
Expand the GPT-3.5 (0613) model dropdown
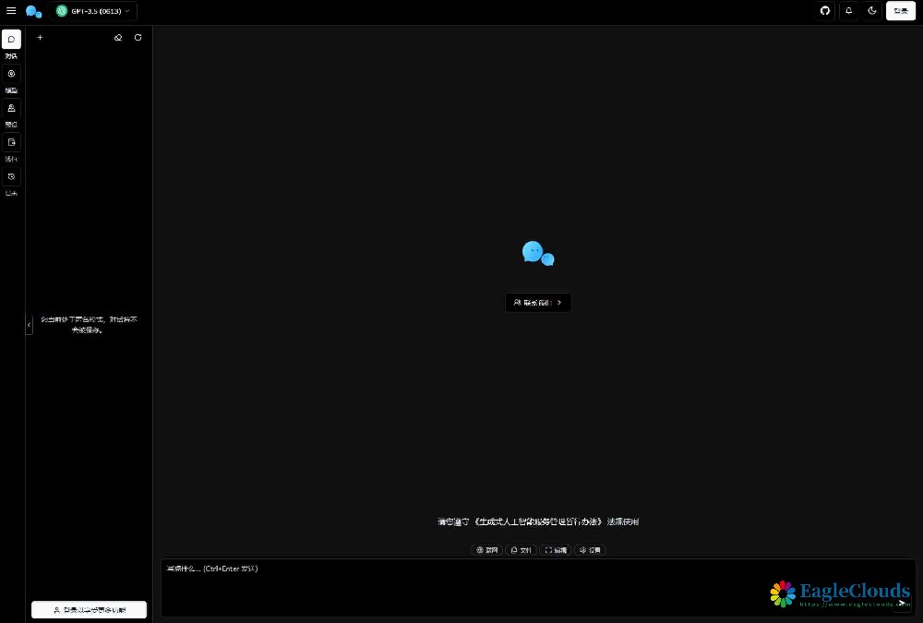point(94,11)
